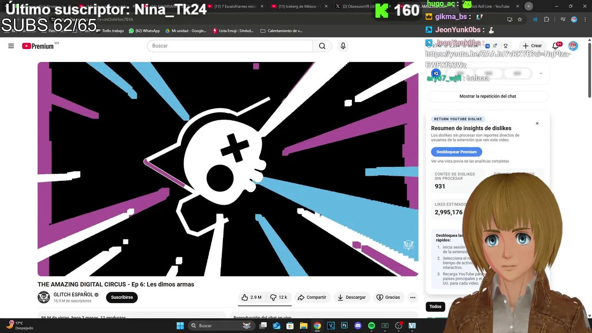Click Mostrar la repetición del chat
The width and height of the screenshot is (592, 333).
(x=488, y=96)
